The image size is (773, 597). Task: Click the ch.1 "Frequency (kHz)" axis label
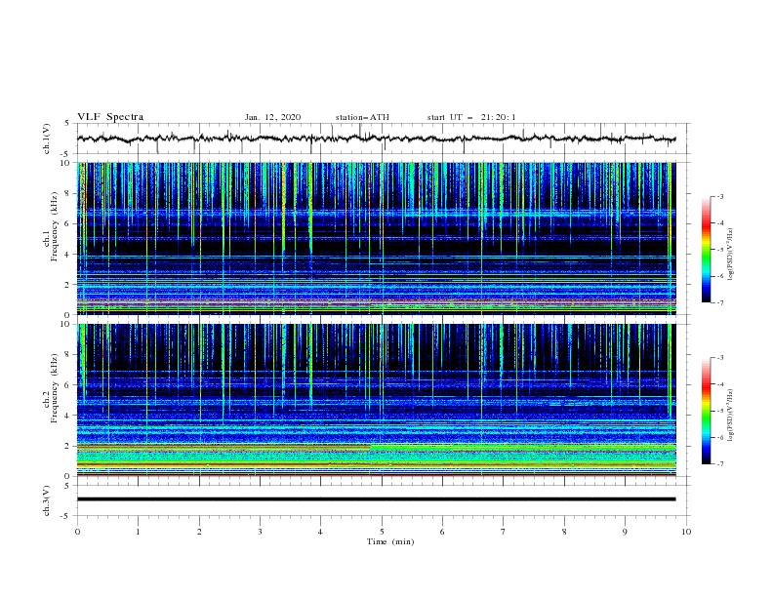55,227
